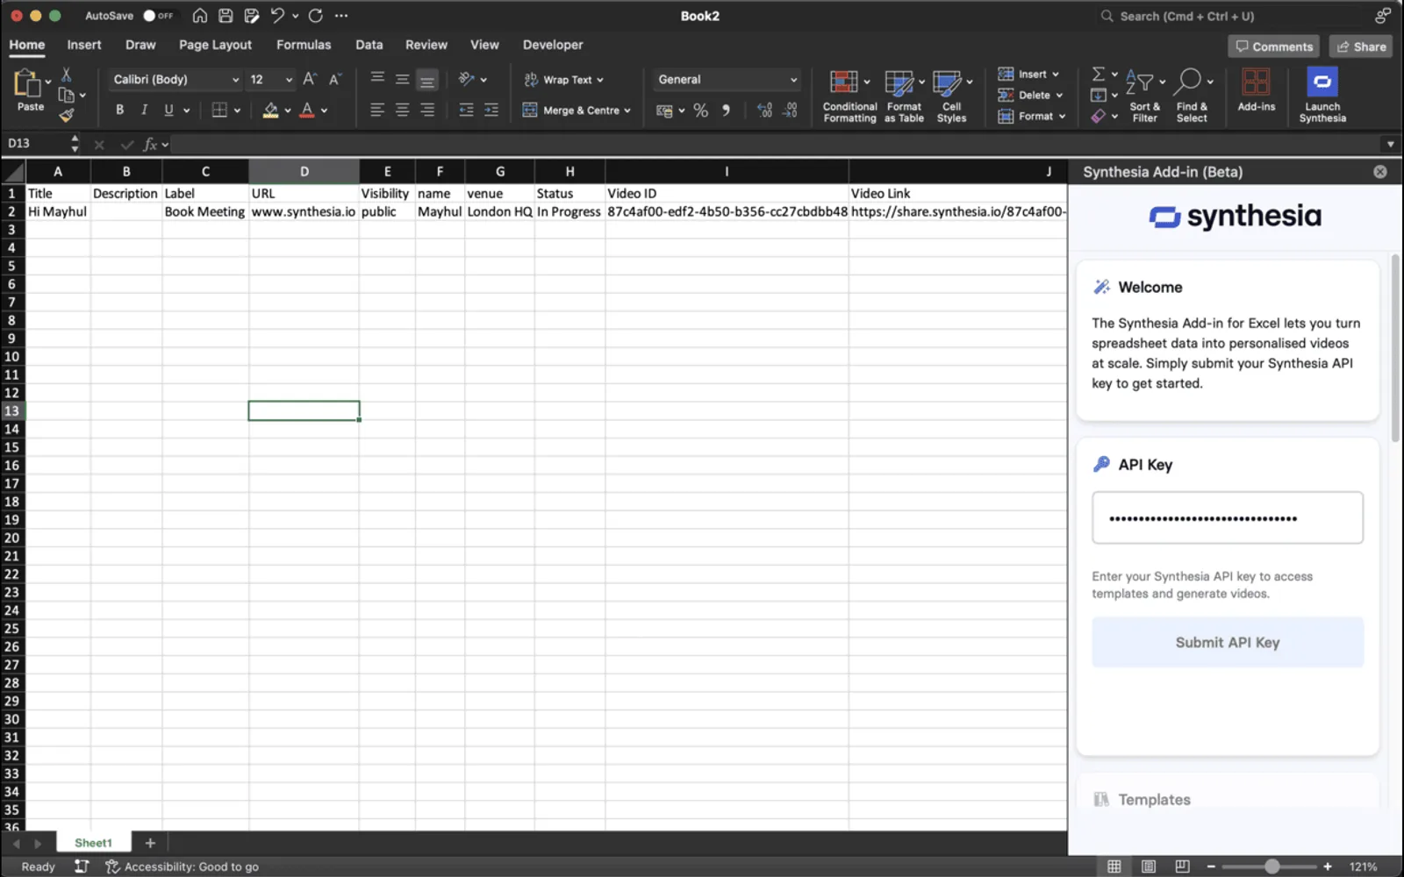Click the API key password field

[x=1228, y=517]
